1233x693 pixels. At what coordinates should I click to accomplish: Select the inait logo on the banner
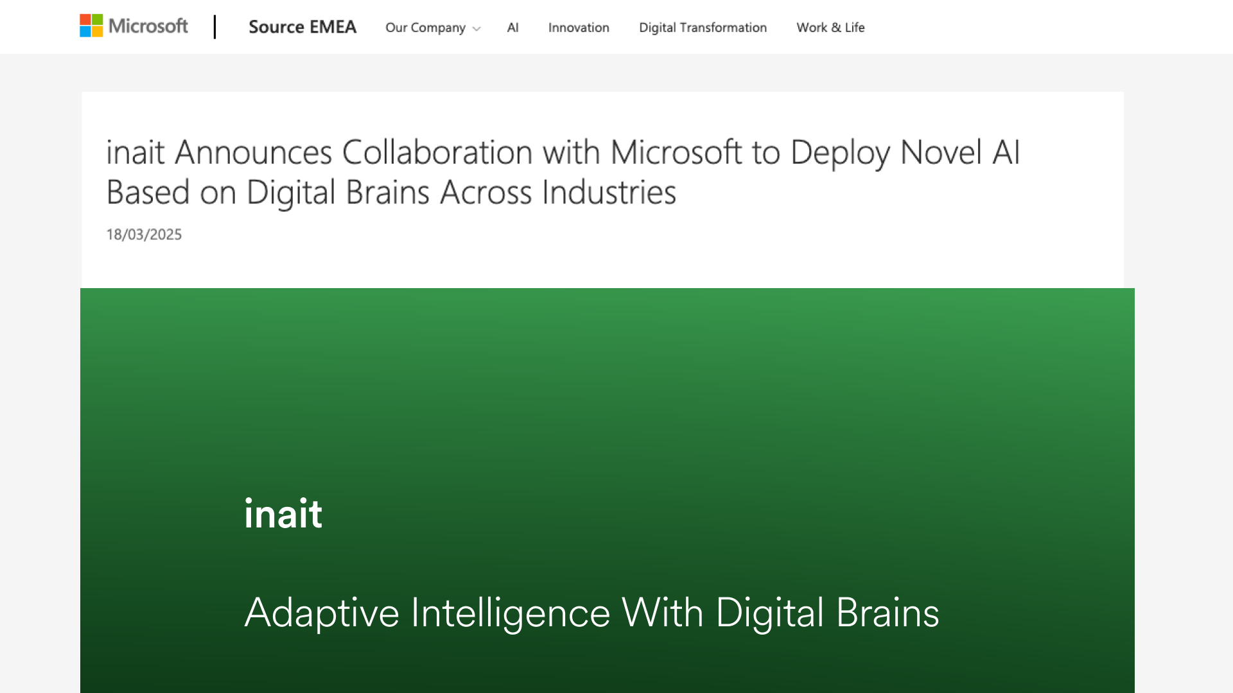(283, 513)
